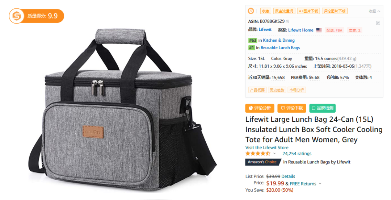Viewport: 391px width, 200px height.
Task: Click the Amazon's Choice badge
Action: (x=263, y=162)
